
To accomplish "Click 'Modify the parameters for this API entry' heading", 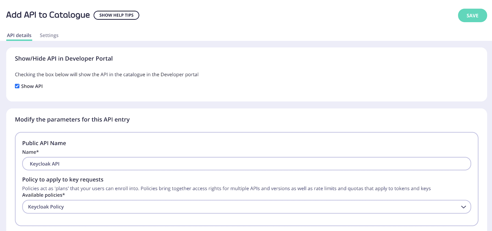I will coord(72,119).
